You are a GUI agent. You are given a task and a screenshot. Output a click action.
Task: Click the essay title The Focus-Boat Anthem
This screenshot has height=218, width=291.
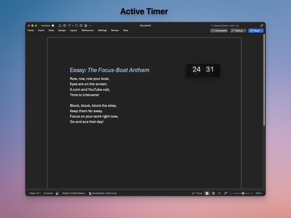coord(118,70)
